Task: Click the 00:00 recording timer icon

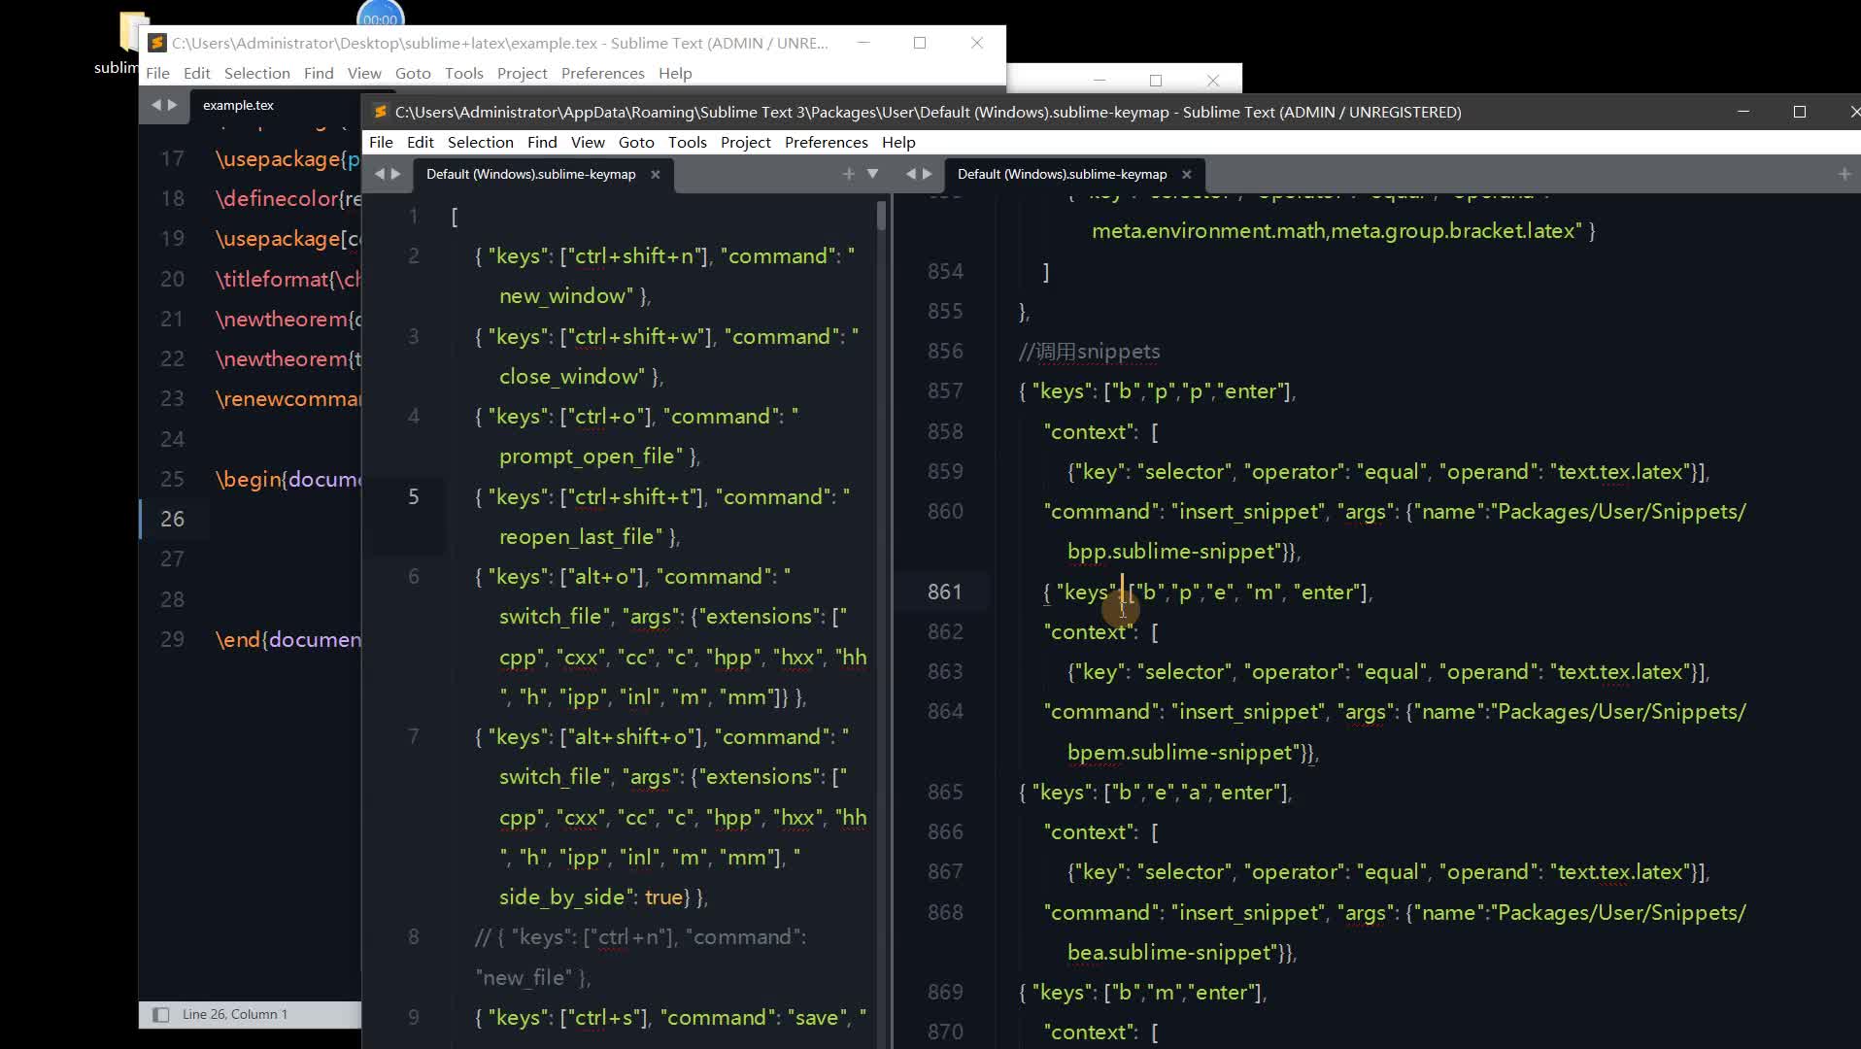Action: tap(380, 16)
